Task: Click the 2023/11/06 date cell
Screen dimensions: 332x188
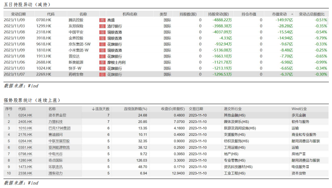Action: (14, 62)
